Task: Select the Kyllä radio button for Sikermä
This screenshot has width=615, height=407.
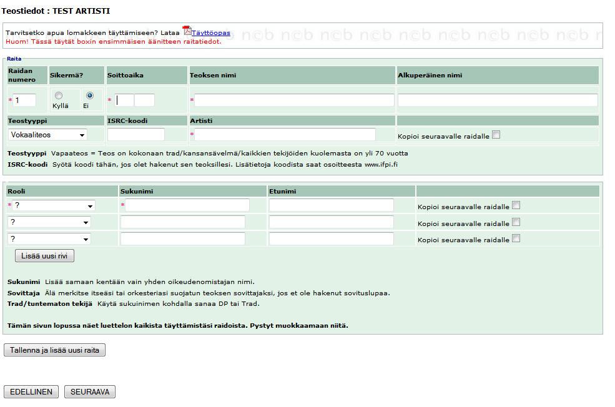Action: [x=59, y=96]
